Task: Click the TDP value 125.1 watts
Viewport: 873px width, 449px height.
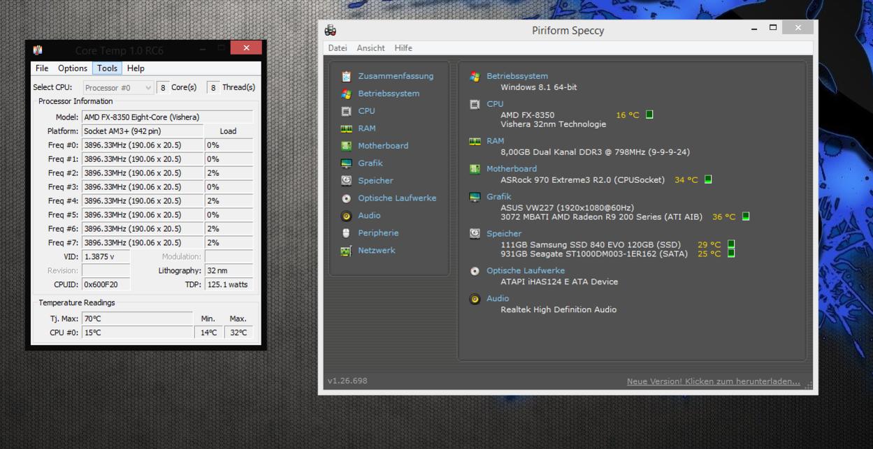Action: [x=229, y=285]
